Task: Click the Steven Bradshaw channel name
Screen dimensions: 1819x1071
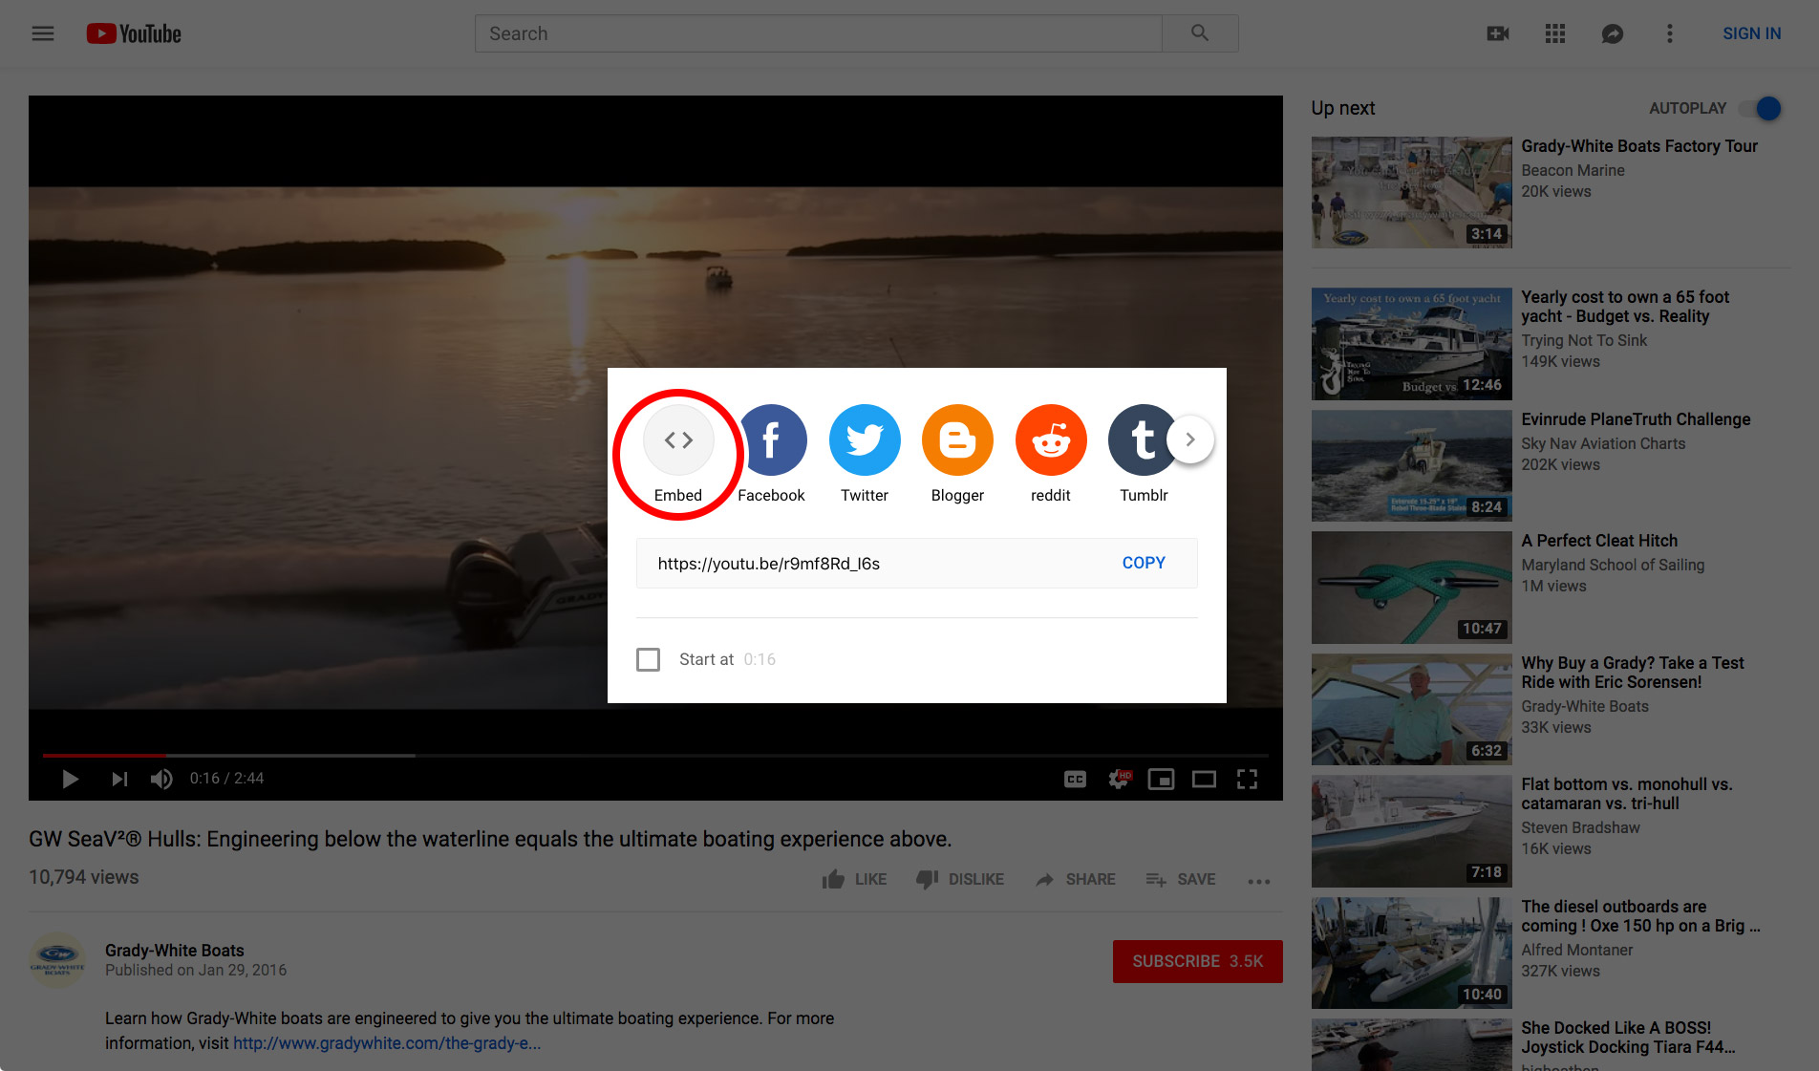Action: [1580, 827]
